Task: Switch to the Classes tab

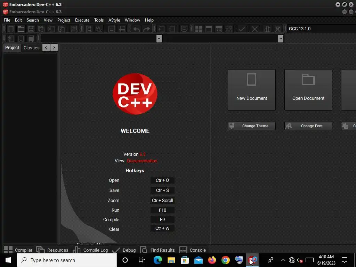Action: 32,48
